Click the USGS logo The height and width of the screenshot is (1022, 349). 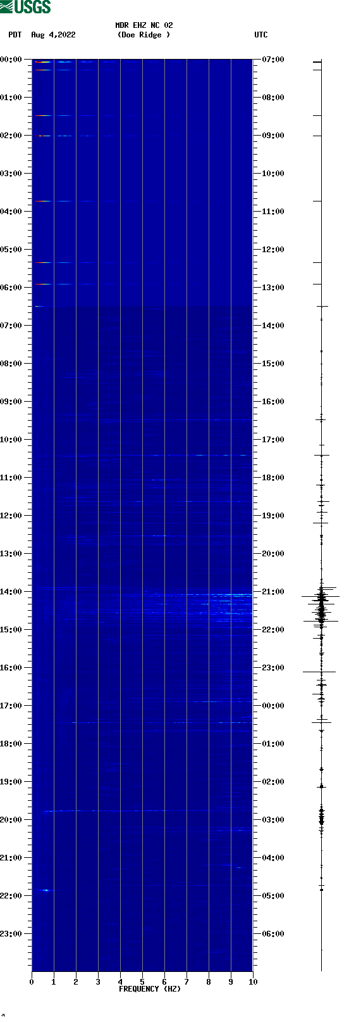coord(25,7)
